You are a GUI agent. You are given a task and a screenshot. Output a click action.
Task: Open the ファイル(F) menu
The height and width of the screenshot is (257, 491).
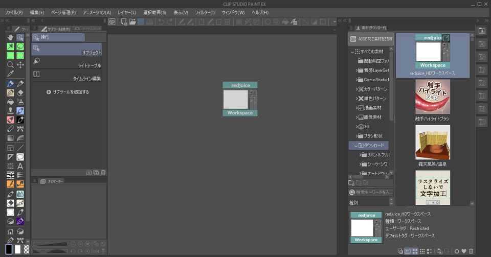click(x=13, y=12)
